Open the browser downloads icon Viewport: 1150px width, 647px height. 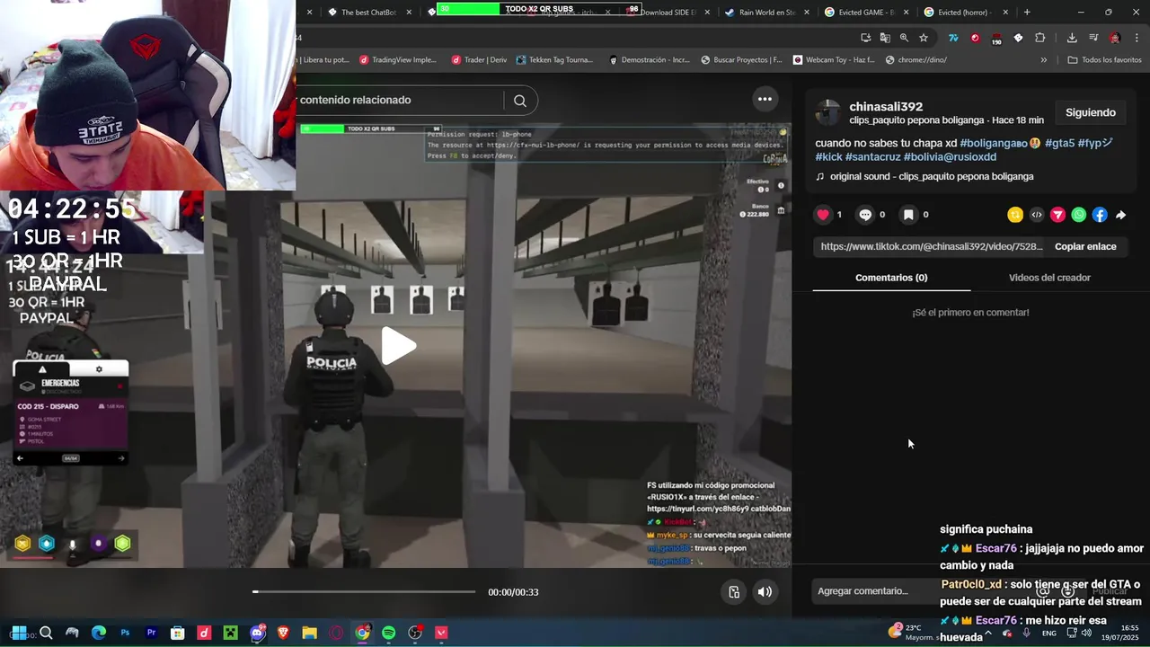(1072, 38)
